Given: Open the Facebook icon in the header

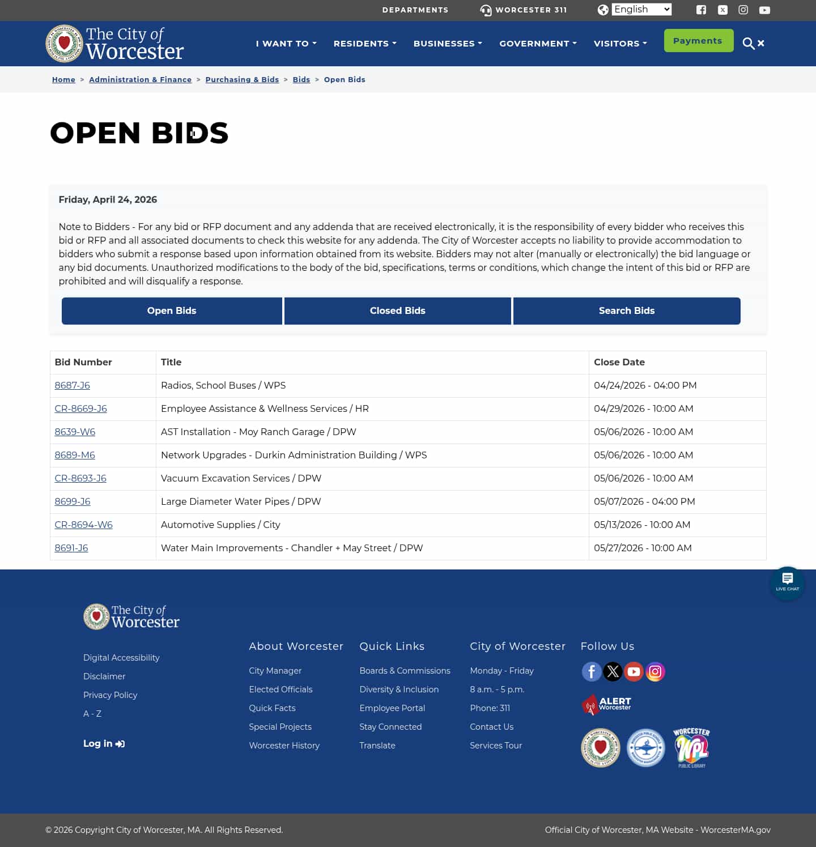Looking at the screenshot, I should pyautogui.click(x=701, y=10).
